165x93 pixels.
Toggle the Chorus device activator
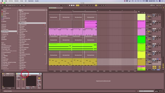[17, 74]
